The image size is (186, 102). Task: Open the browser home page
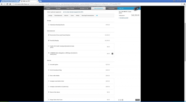10,4
